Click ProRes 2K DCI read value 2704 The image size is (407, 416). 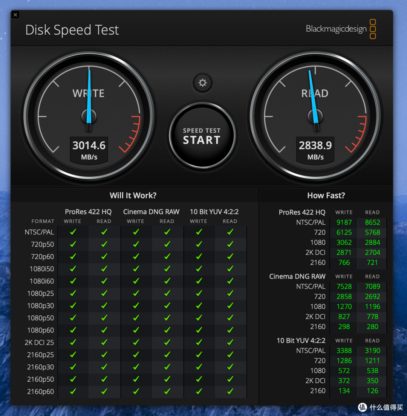[x=372, y=252]
